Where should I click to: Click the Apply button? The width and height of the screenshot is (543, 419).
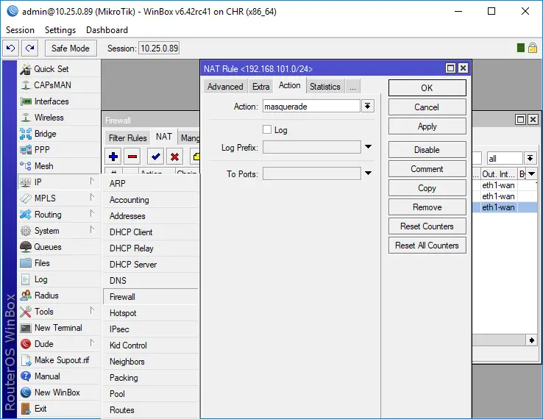pyautogui.click(x=427, y=126)
